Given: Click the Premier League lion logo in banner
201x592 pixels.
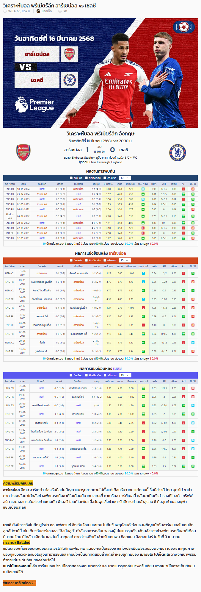Looking at the screenshot, I should 21,104.
